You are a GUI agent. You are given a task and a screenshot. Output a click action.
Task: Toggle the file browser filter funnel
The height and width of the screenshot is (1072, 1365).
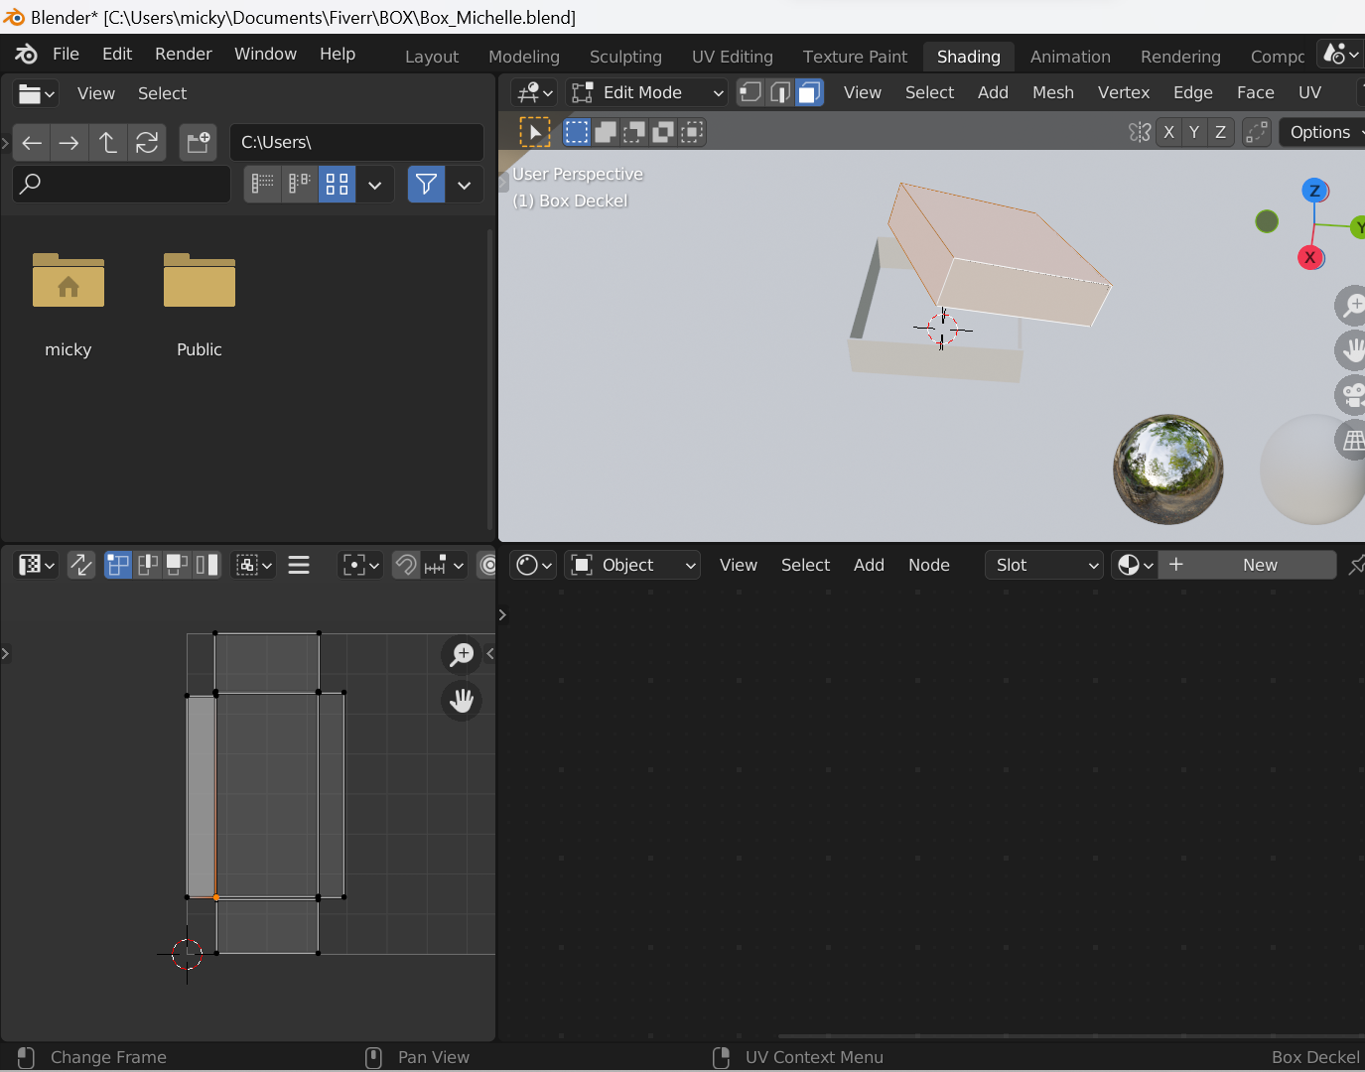click(426, 185)
